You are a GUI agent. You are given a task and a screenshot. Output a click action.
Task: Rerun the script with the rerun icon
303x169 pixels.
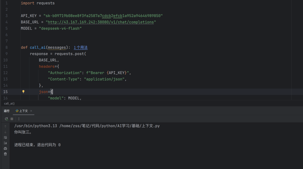[6, 119]
